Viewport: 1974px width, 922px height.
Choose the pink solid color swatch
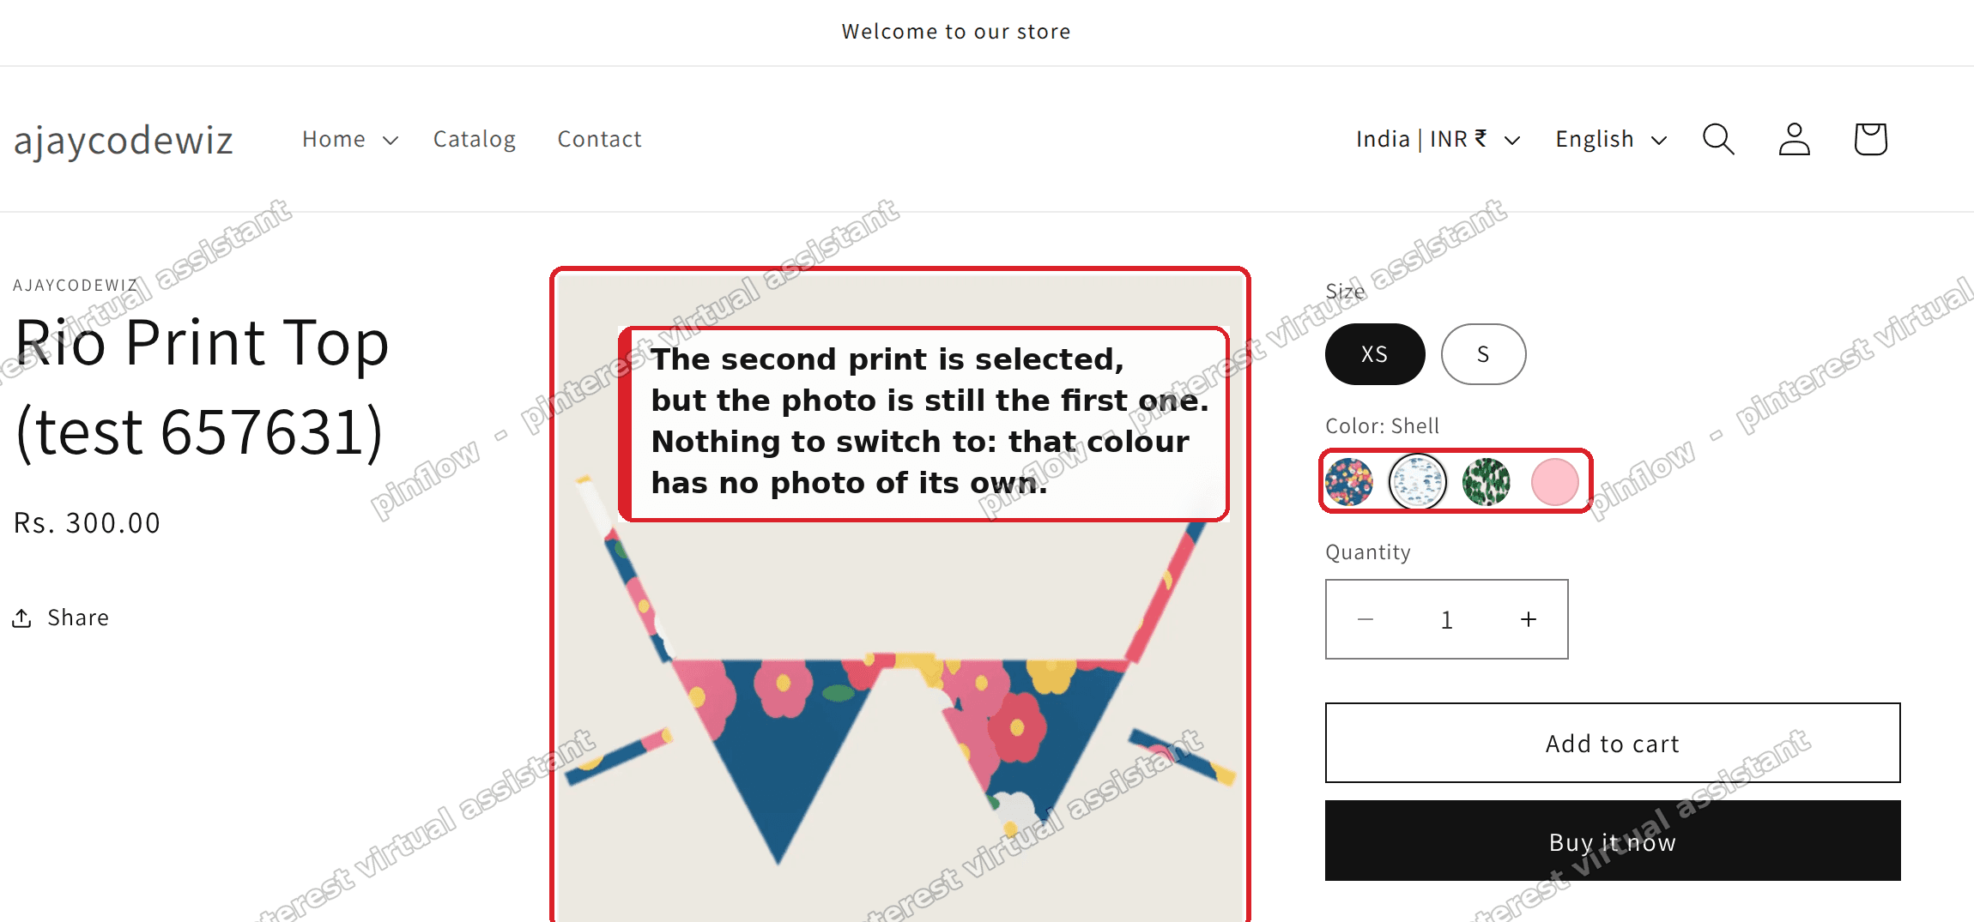coord(1554,481)
